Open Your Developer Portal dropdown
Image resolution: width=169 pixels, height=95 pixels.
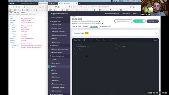112,14
